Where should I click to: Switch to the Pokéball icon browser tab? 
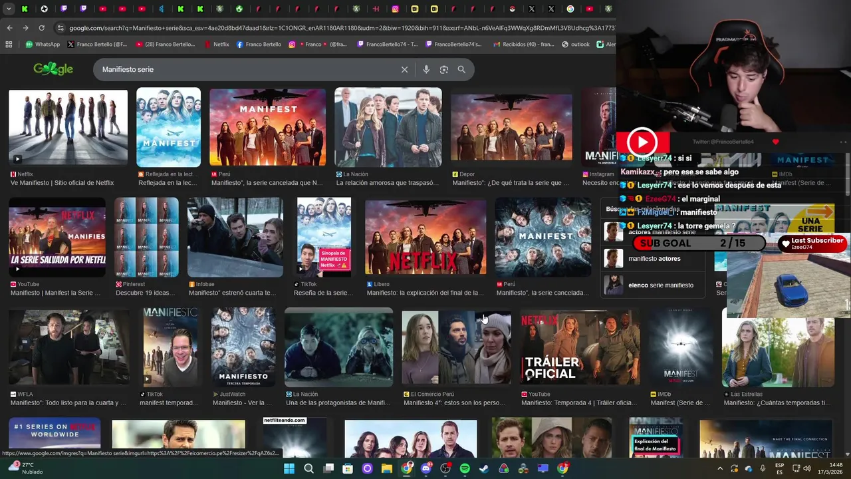click(x=512, y=9)
